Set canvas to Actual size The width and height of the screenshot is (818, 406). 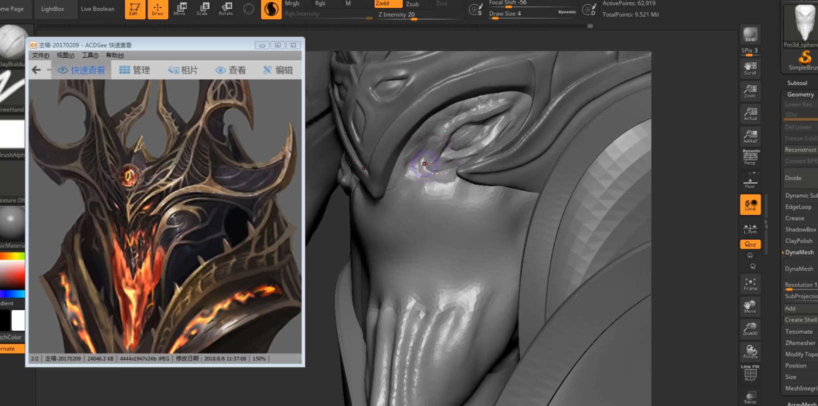(750, 114)
